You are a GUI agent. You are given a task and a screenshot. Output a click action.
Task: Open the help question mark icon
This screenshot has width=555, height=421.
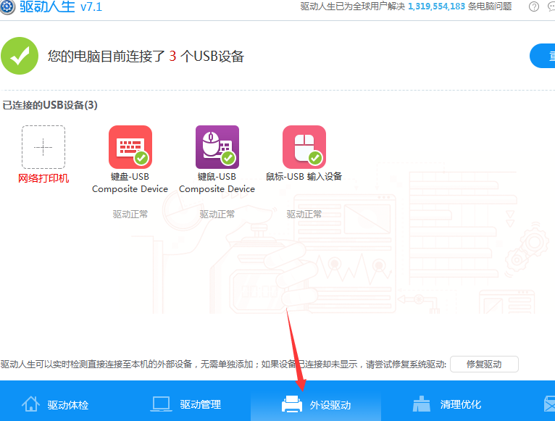(x=534, y=7)
